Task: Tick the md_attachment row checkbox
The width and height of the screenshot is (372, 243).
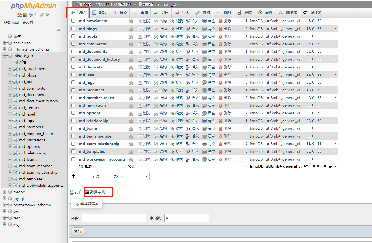Action: pyautogui.click(x=73, y=21)
